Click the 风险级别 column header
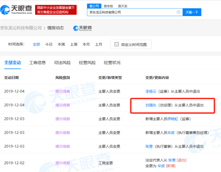Image resolution: width=221 pixels, height=172 pixels. (62, 78)
